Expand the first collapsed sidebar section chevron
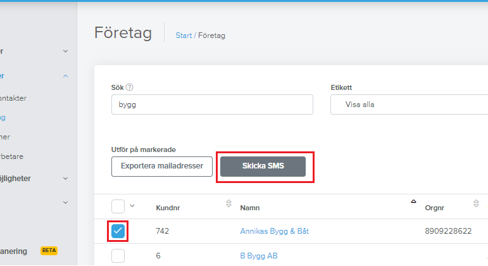This screenshot has height=266, width=488. pyautogui.click(x=65, y=51)
